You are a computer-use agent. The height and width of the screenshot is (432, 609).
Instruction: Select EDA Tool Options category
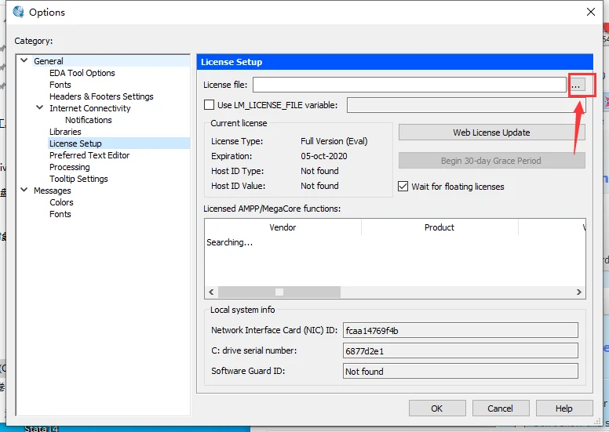pos(82,73)
